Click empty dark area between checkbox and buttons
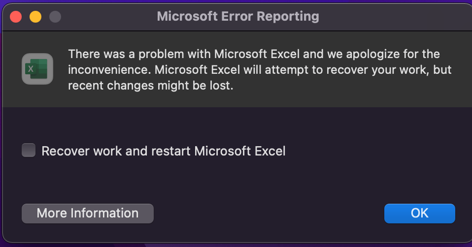 [235, 180]
